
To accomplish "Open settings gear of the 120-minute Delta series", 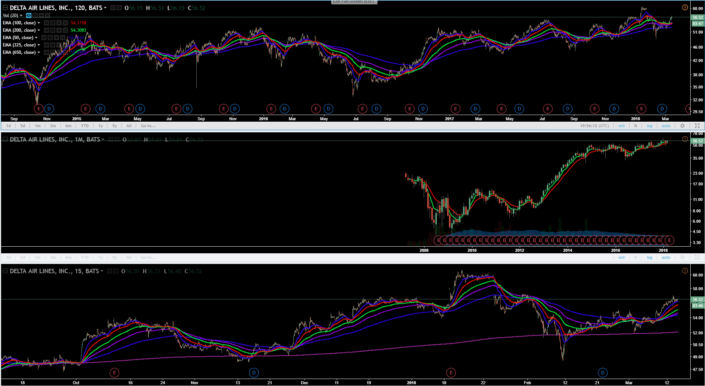I will pyautogui.click(x=119, y=8).
